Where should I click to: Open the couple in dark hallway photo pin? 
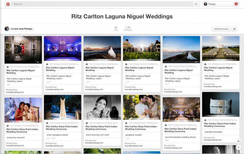(x=23, y=50)
